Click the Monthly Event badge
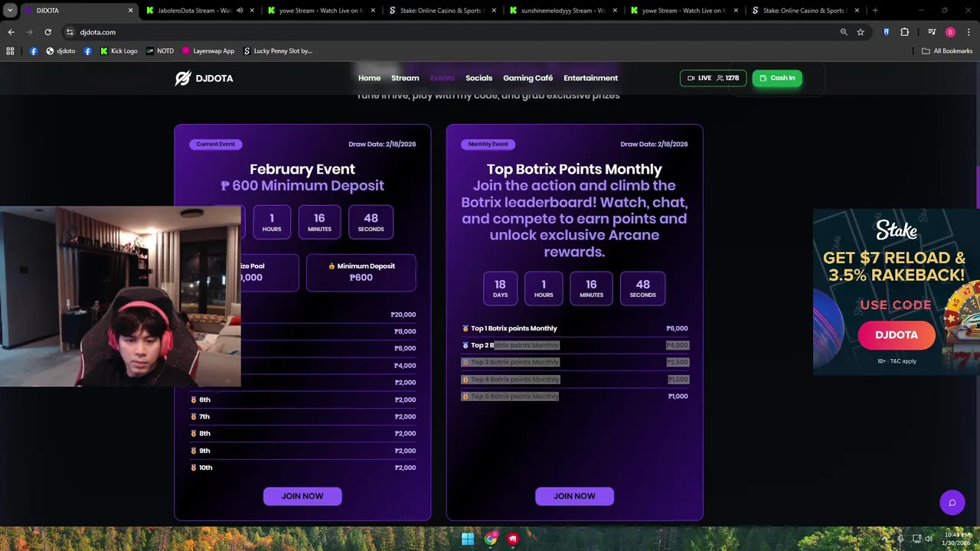980x551 pixels. tap(488, 144)
